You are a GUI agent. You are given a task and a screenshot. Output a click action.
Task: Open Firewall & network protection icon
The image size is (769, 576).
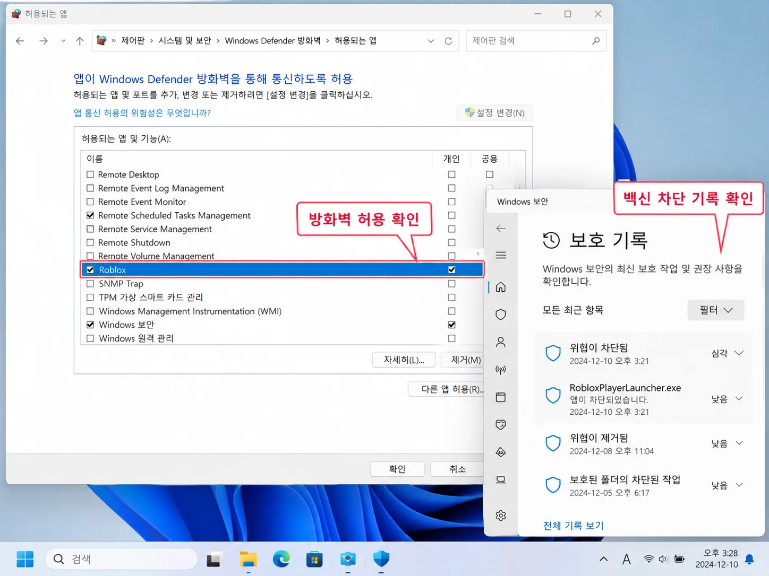tap(501, 370)
